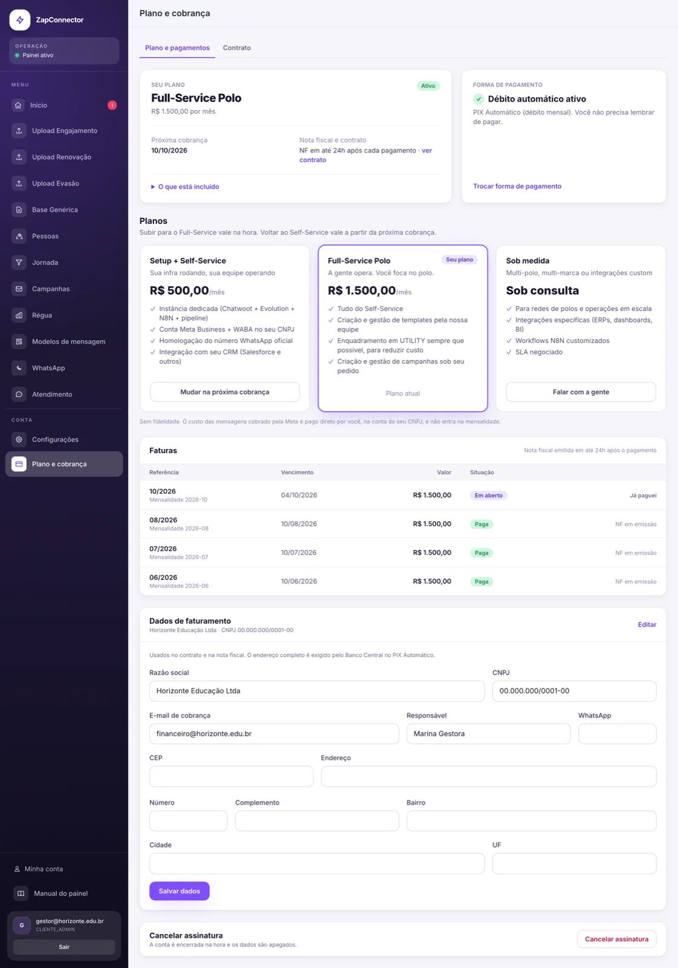Click the 'Falar com a gente' button
Image resolution: width=678 pixels, height=968 pixels.
click(x=581, y=392)
